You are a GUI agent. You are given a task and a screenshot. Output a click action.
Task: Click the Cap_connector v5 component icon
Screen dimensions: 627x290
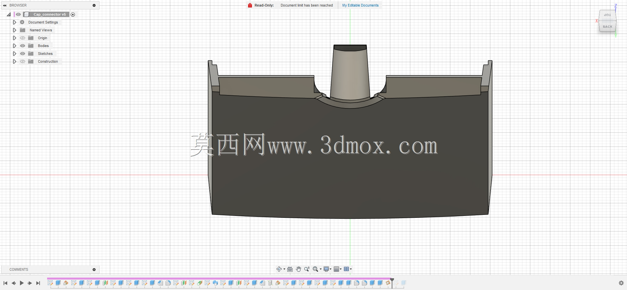click(27, 14)
